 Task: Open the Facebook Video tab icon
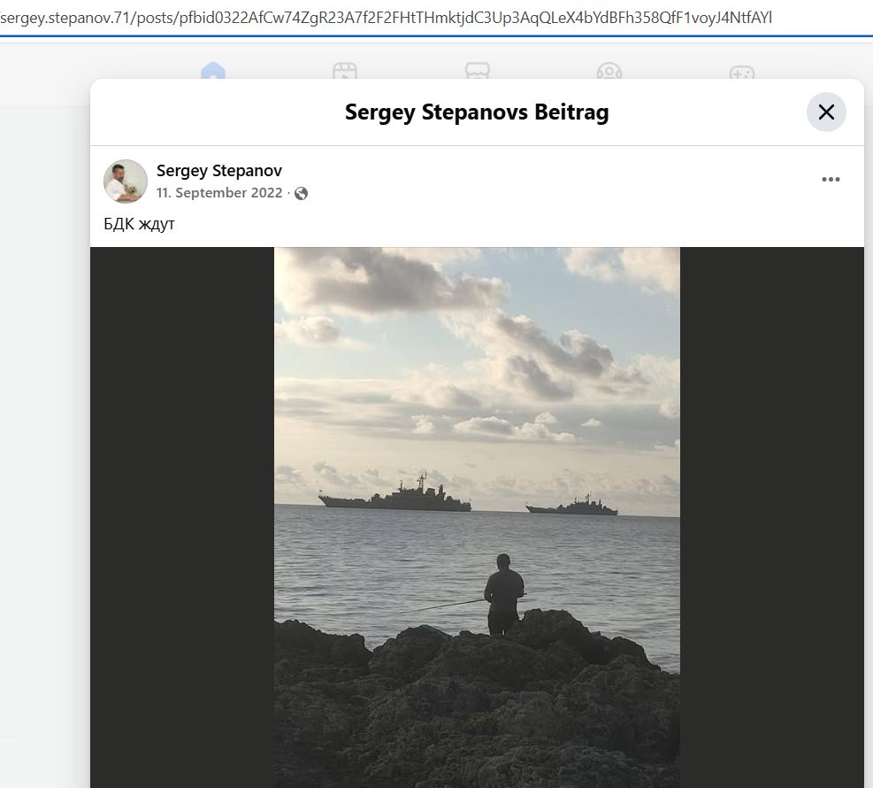[x=345, y=71]
